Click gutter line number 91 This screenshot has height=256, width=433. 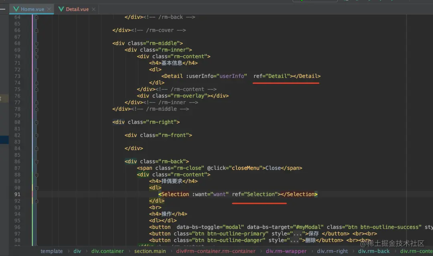pyautogui.click(x=17, y=194)
